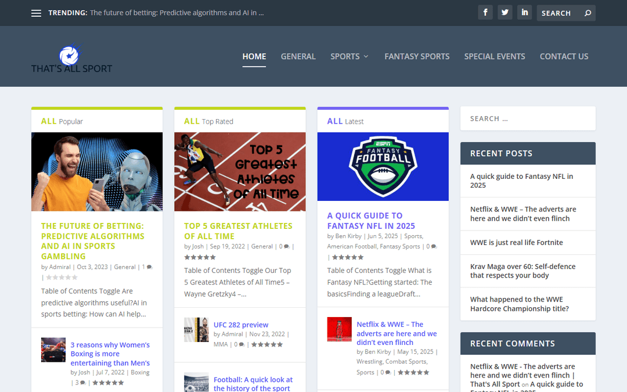Open the UFC 282 preview link

point(241,325)
